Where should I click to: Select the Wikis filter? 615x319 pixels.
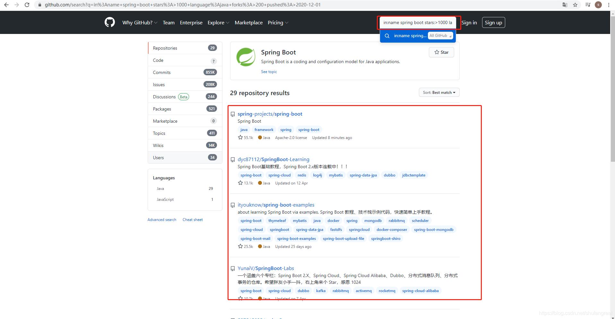185,145
